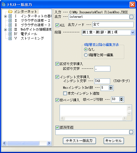Click the テキスト一括出力 button
Screen dimensions: 137x153
tap(79, 141)
